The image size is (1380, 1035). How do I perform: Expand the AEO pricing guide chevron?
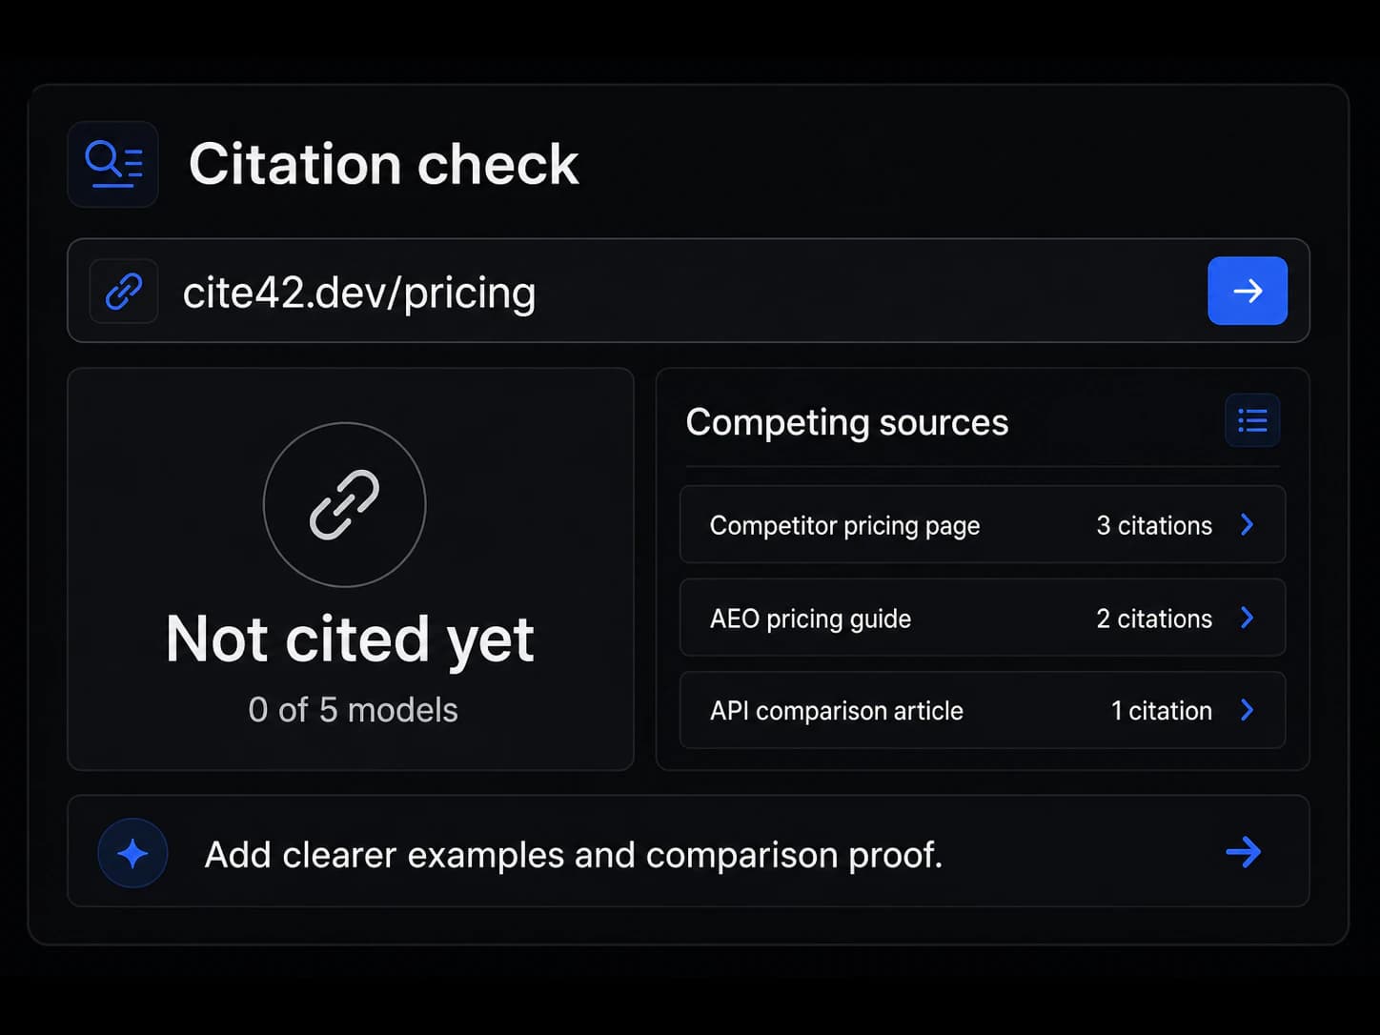pos(1248,618)
